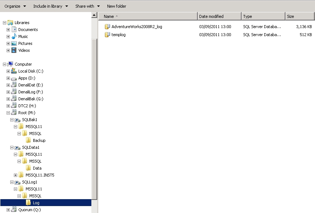Click the Videos library icon
The width and height of the screenshot is (315, 213).
point(14,50)
